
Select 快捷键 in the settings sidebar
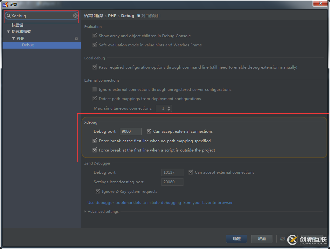pos(17,25)
